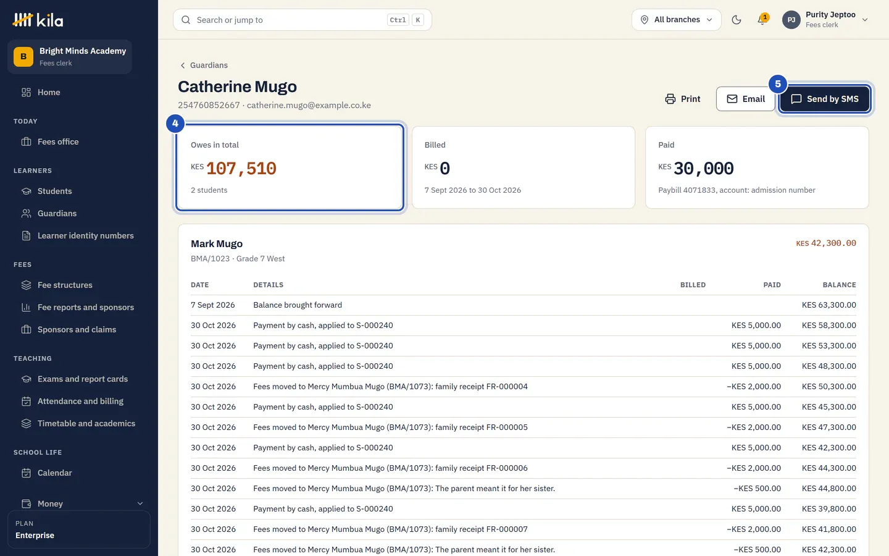The height and width of the screenshot is (556, 889).
Task: Focus the Search or jump to field
Action: (x=303, y=20)
